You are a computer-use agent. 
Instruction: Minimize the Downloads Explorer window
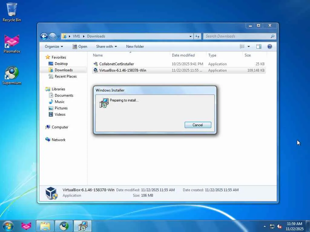[250, 26]
